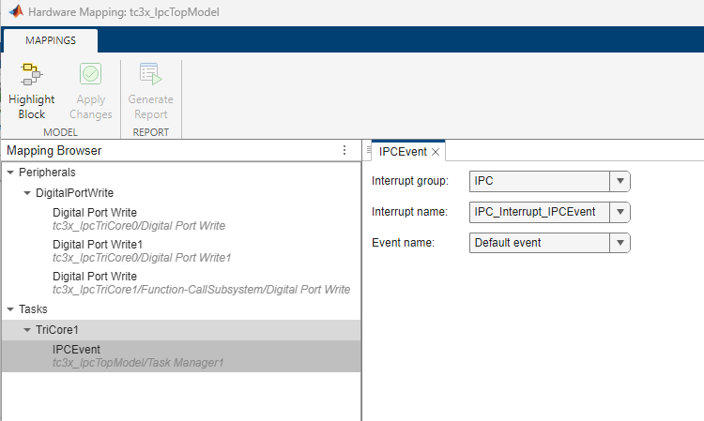The width and height of the screenshot is (704, 421).
Task: Click the Generate Report icon
Action: (150, 75)
